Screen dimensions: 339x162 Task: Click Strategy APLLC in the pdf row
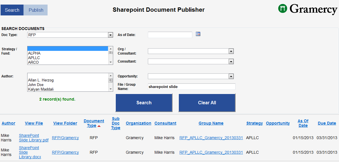click(252, 138)
